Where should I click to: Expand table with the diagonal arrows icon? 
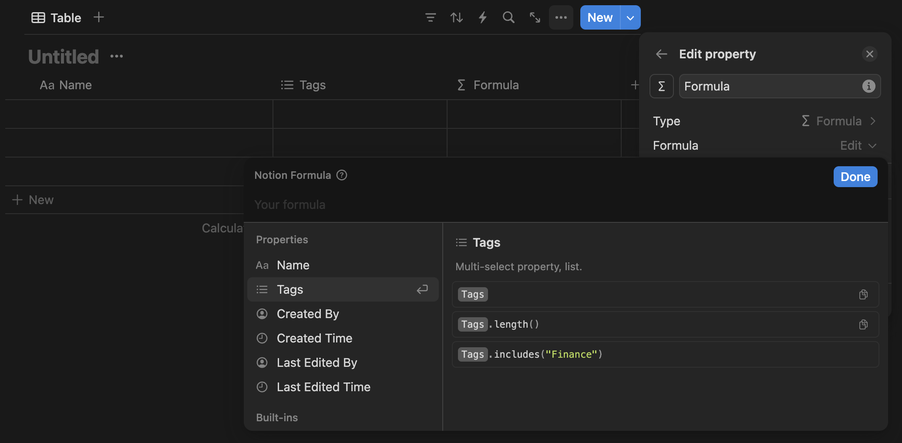coord(535,17)
